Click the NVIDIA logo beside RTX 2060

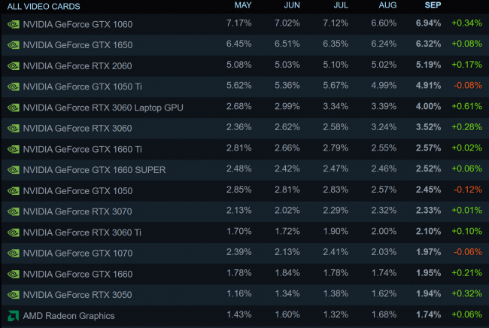(x=14, y=66)
